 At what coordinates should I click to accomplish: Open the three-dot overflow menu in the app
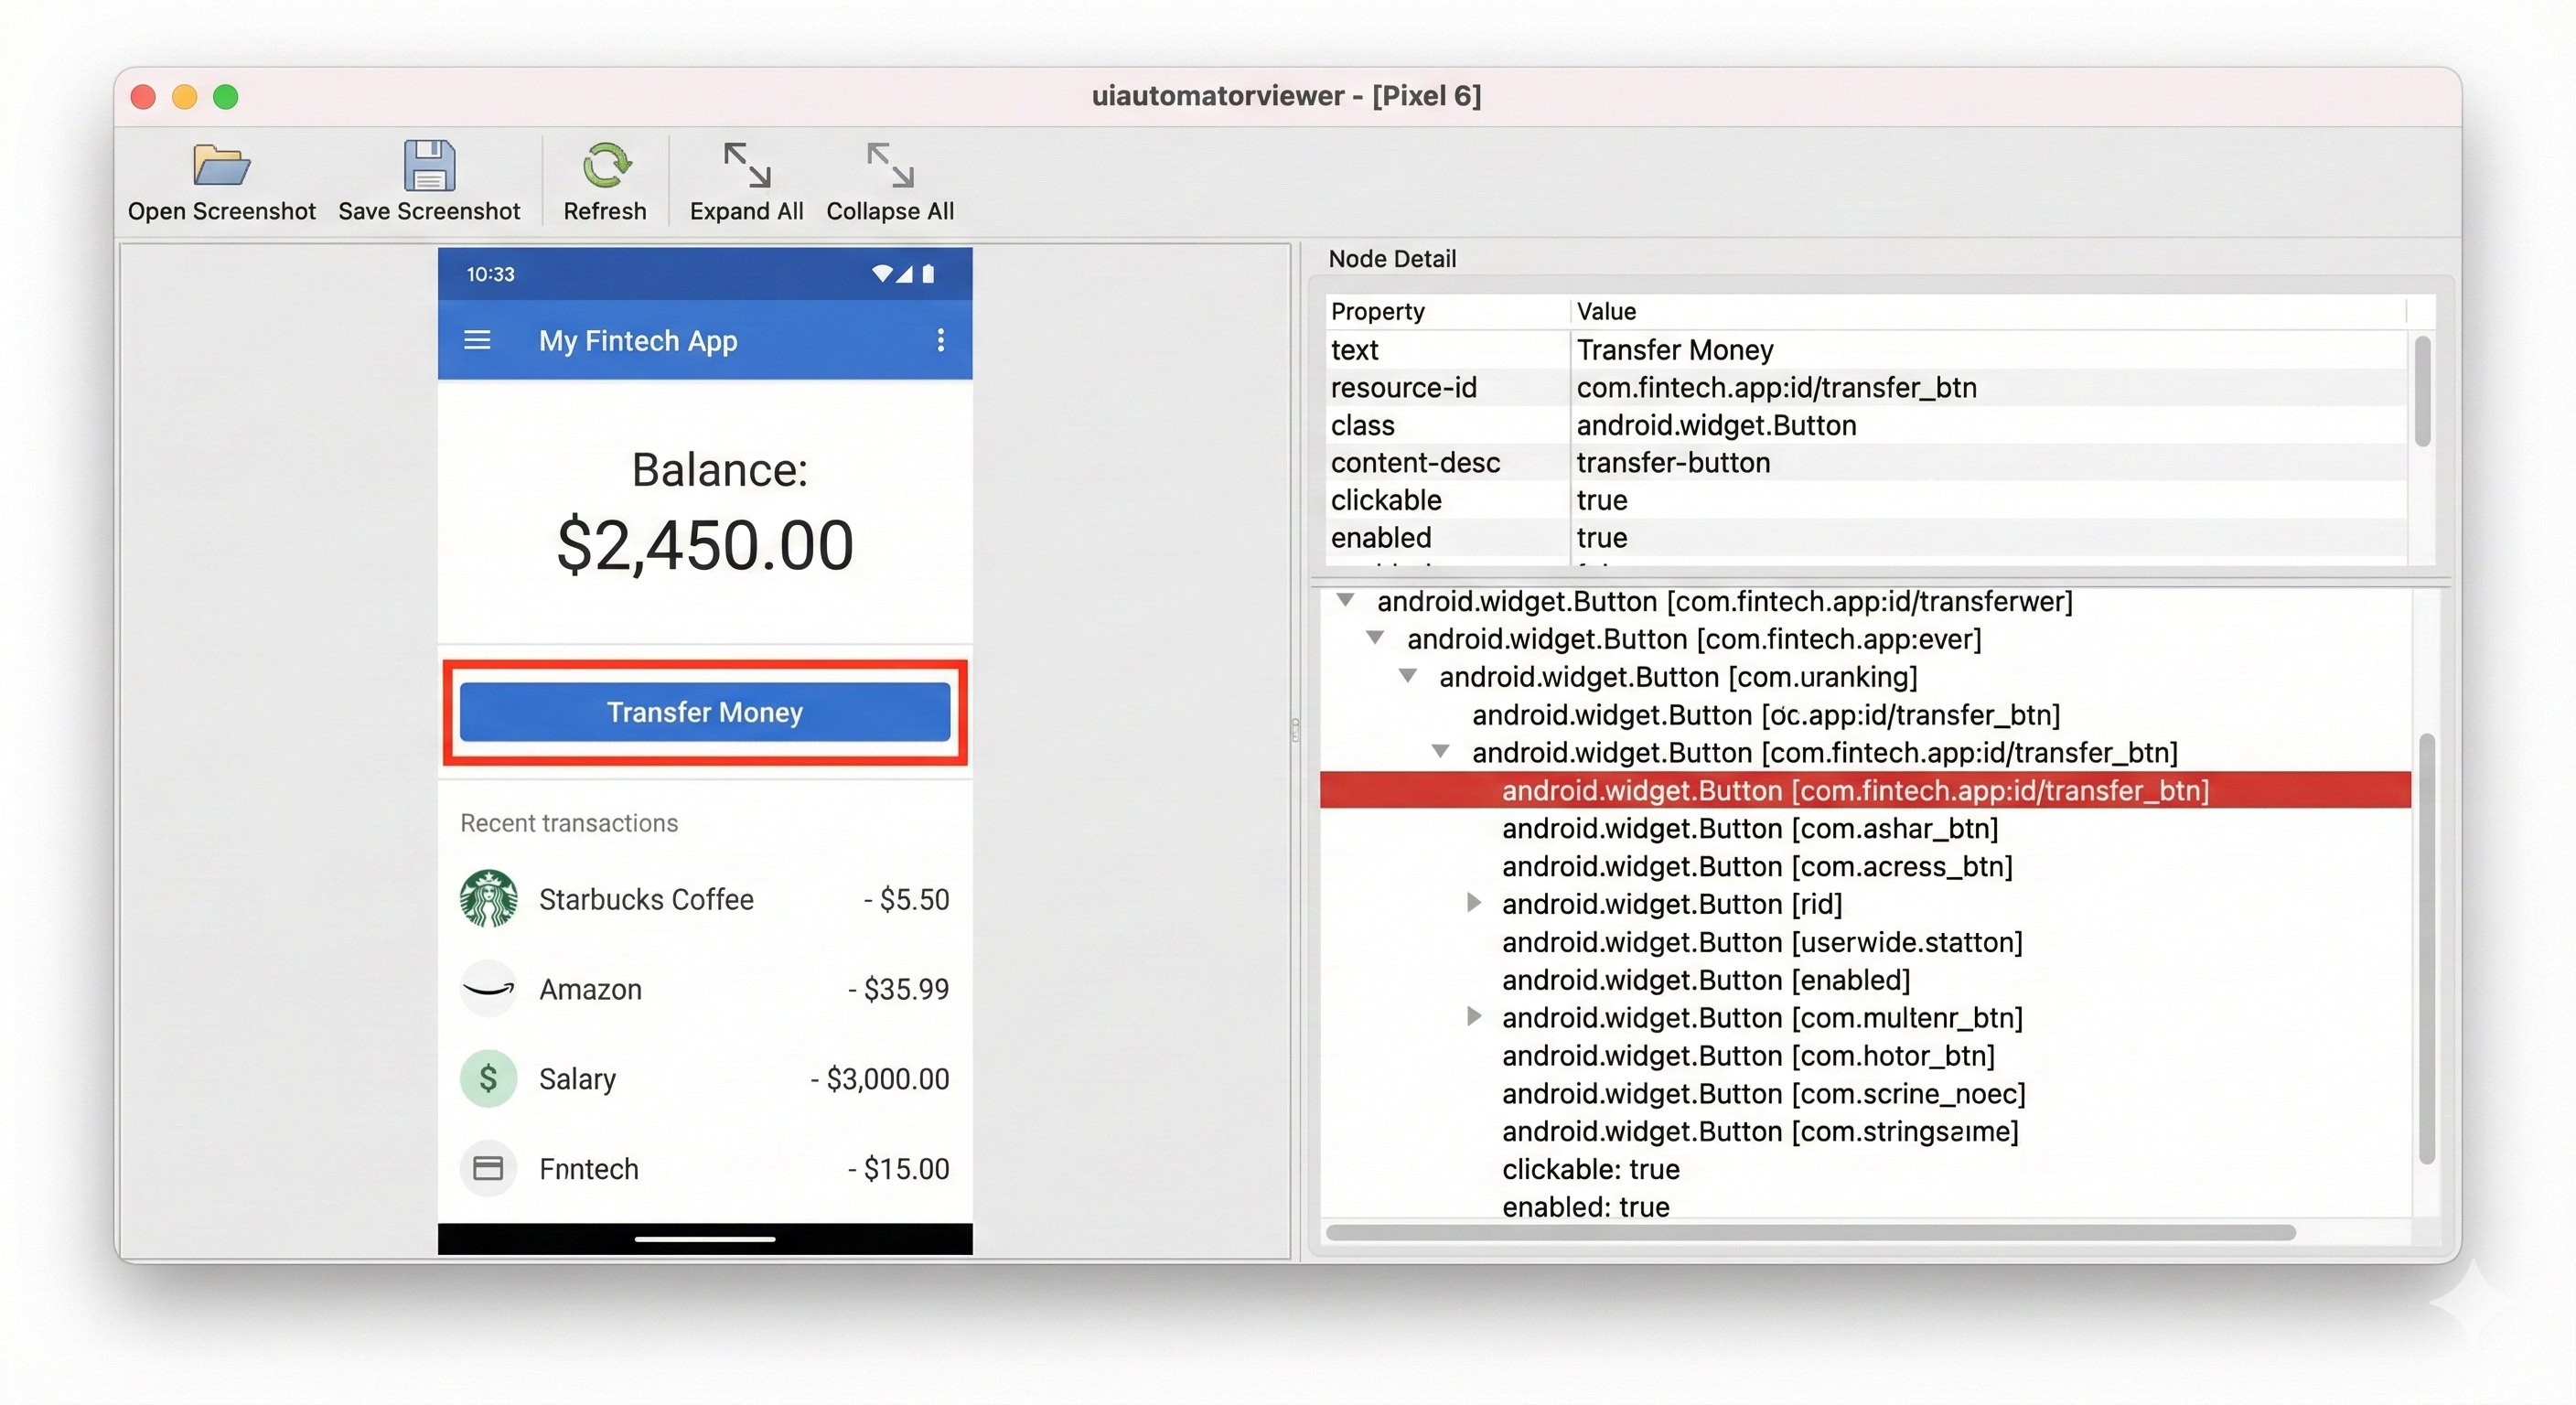click(x=940, y=340)
